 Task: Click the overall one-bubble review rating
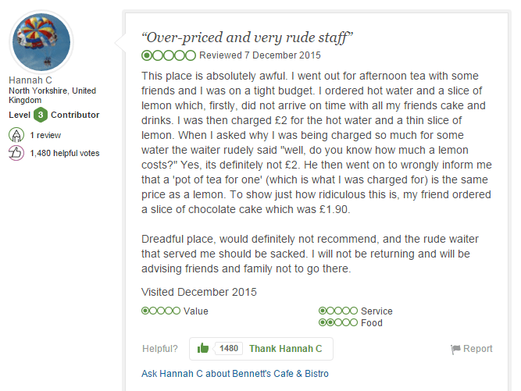pos(169,55)
